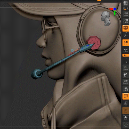Image resolution: width=129 pixels, height=129 pixels.
Task: Click the Xpose button
Action: (x=126, y=125)
